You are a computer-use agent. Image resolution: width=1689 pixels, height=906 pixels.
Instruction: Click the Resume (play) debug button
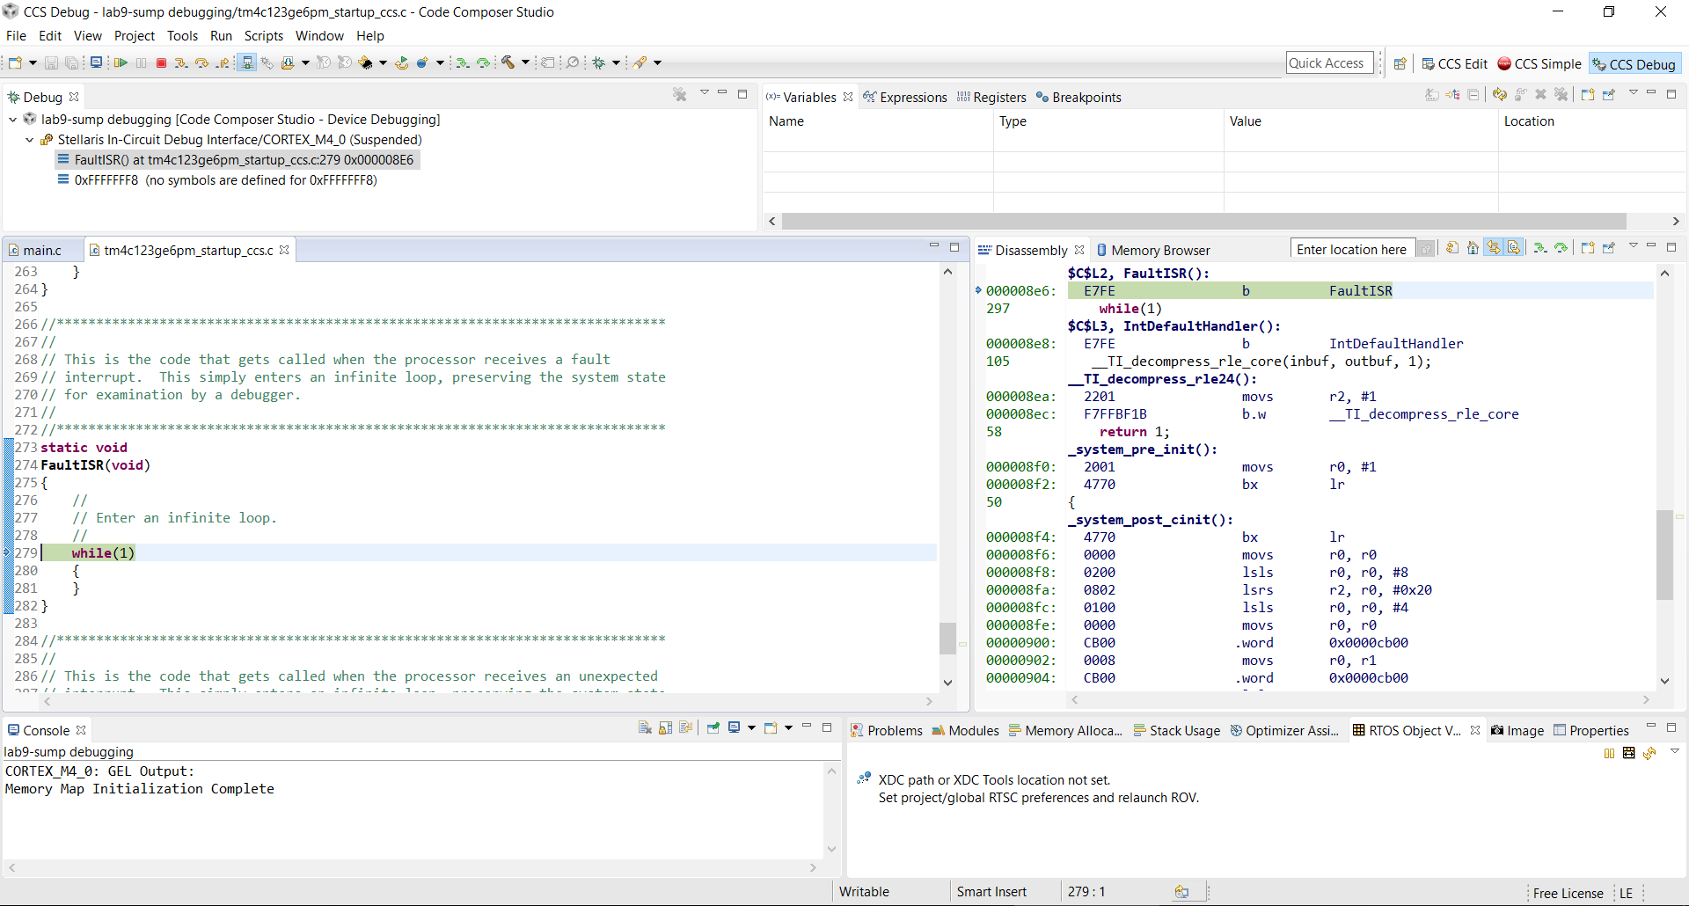pos(121,62)
